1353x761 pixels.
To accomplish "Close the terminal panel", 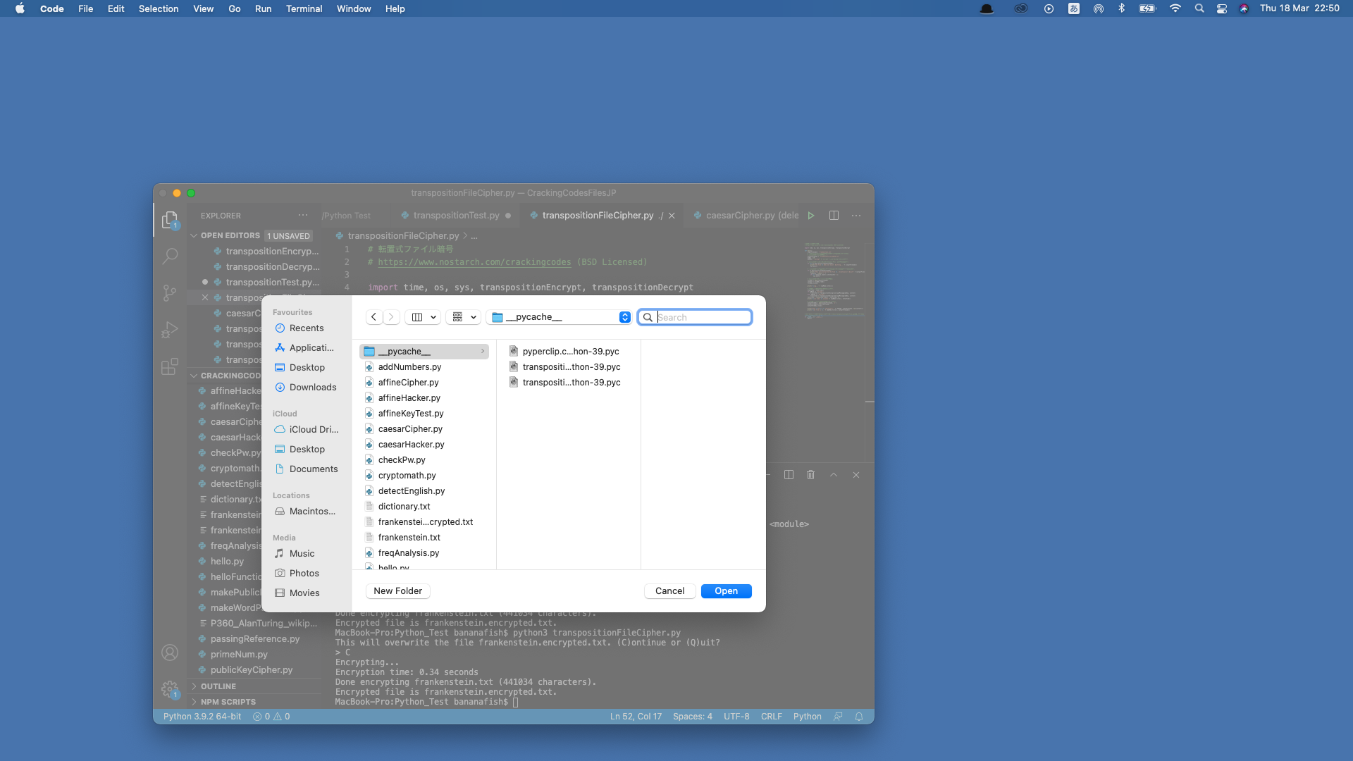I will (x=856, y=475).
